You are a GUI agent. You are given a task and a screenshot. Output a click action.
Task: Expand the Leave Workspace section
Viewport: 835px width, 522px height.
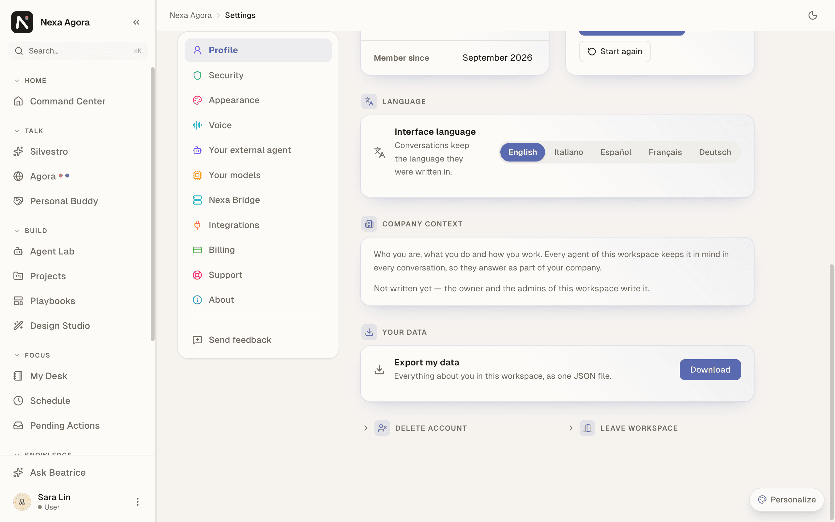tap(623, 428)
